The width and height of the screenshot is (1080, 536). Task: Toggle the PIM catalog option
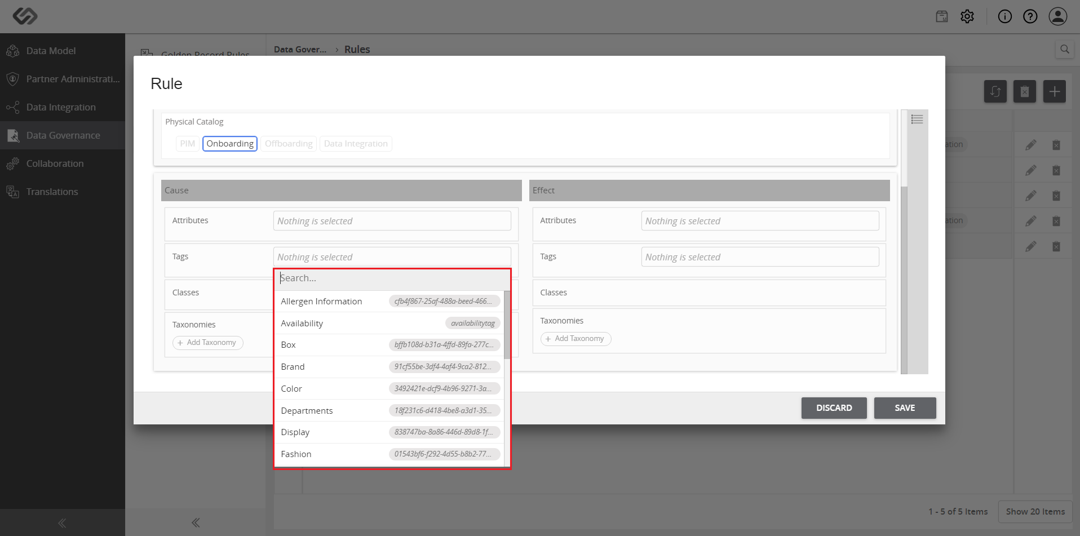(x=188, y=144)
